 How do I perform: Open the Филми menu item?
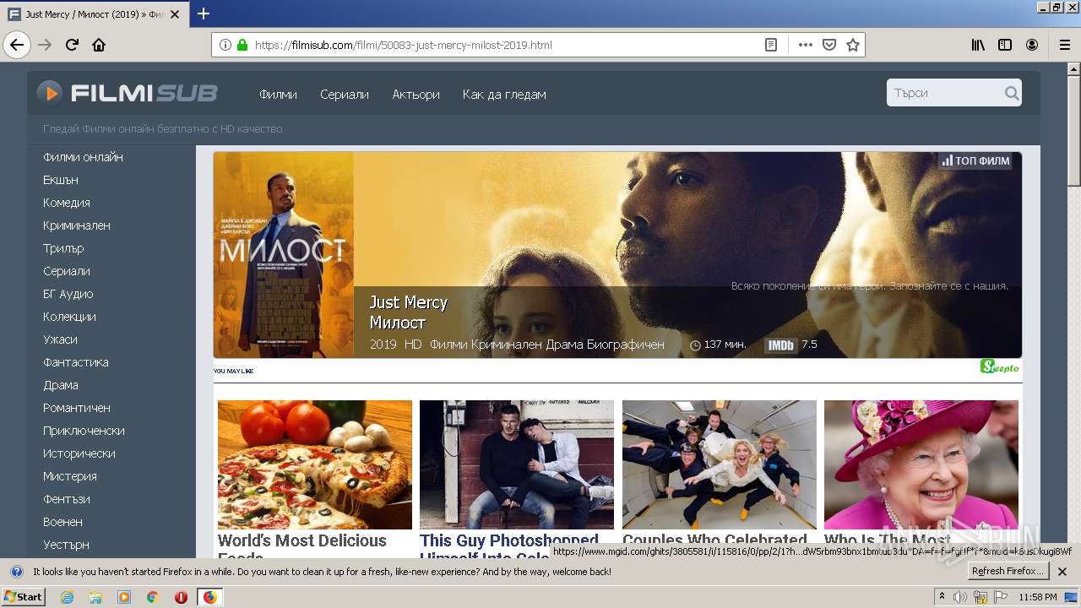278,95
